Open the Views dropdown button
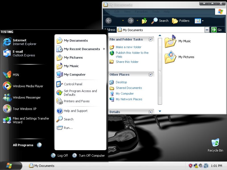Screen dimensions: 227x170 [x=199, y=21]
